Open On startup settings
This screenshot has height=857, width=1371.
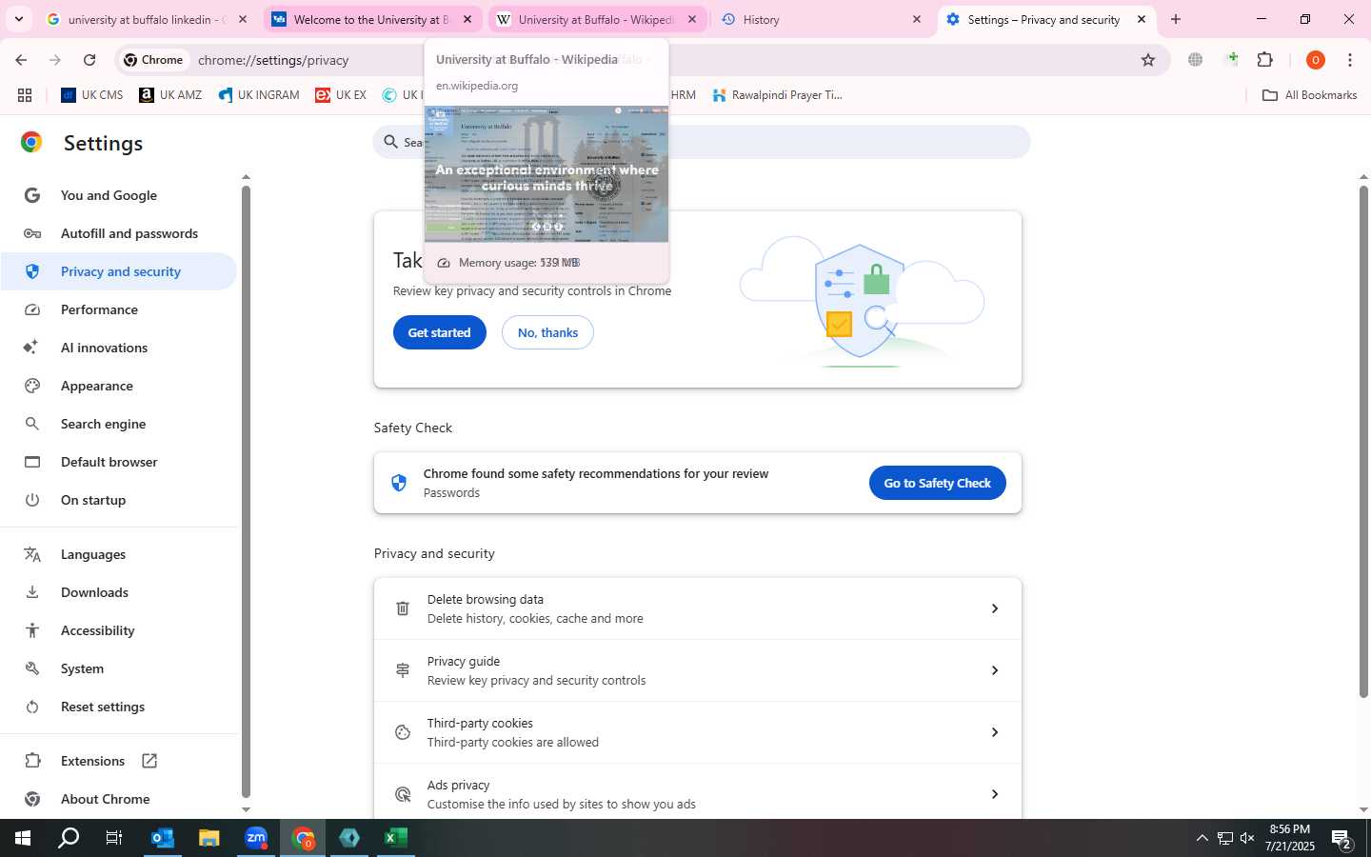coord(118,500)
